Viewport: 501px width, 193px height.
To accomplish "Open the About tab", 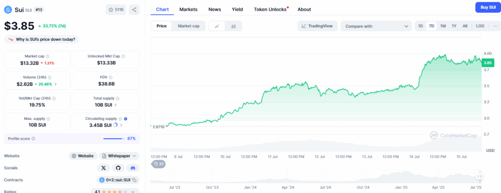I will click(304, 9).
